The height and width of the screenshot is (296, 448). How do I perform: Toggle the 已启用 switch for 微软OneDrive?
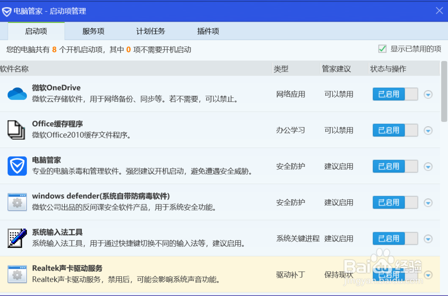click(x=395, y=94)
